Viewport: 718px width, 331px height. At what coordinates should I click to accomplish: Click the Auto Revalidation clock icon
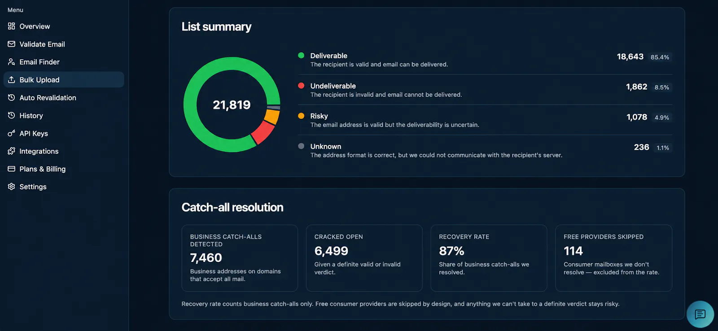(11, 97)
